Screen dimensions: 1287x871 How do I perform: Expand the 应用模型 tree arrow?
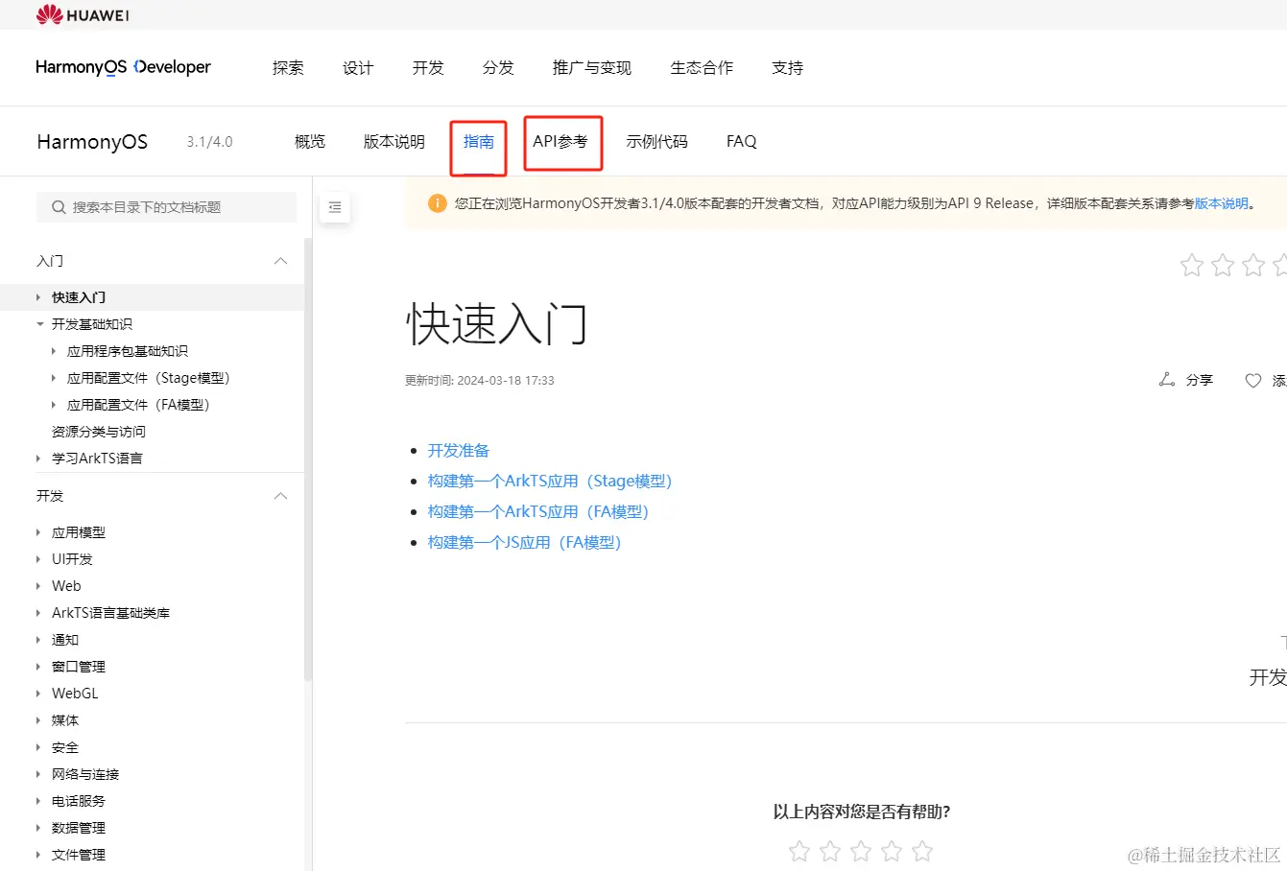pos(38,532)
